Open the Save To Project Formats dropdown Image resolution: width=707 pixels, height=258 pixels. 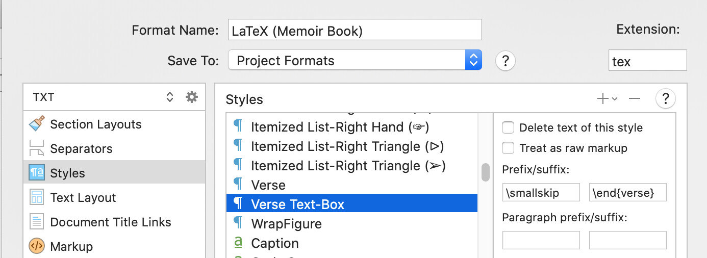(355, 61)
